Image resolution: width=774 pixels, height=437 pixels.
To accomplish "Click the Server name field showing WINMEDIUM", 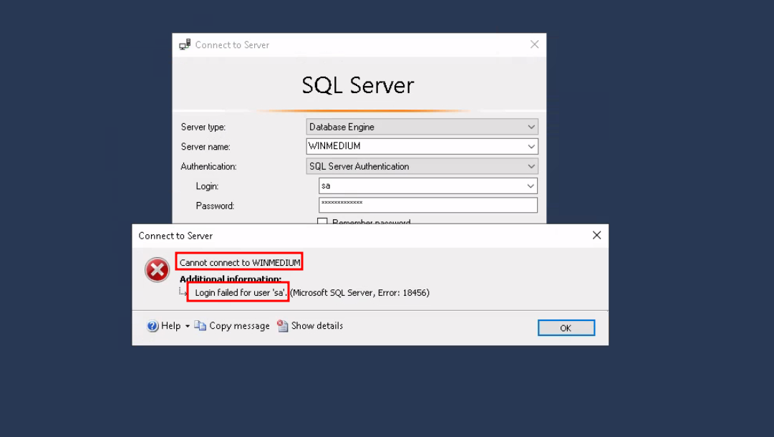I will pos(415,146).
